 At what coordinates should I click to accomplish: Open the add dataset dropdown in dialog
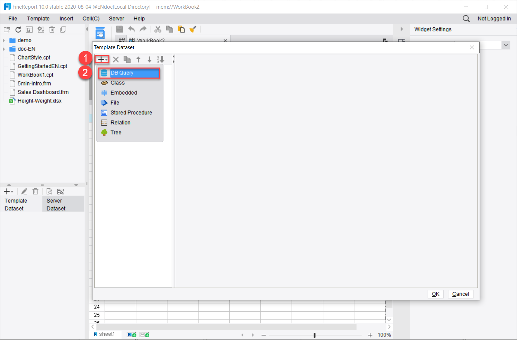pos(102,60)
